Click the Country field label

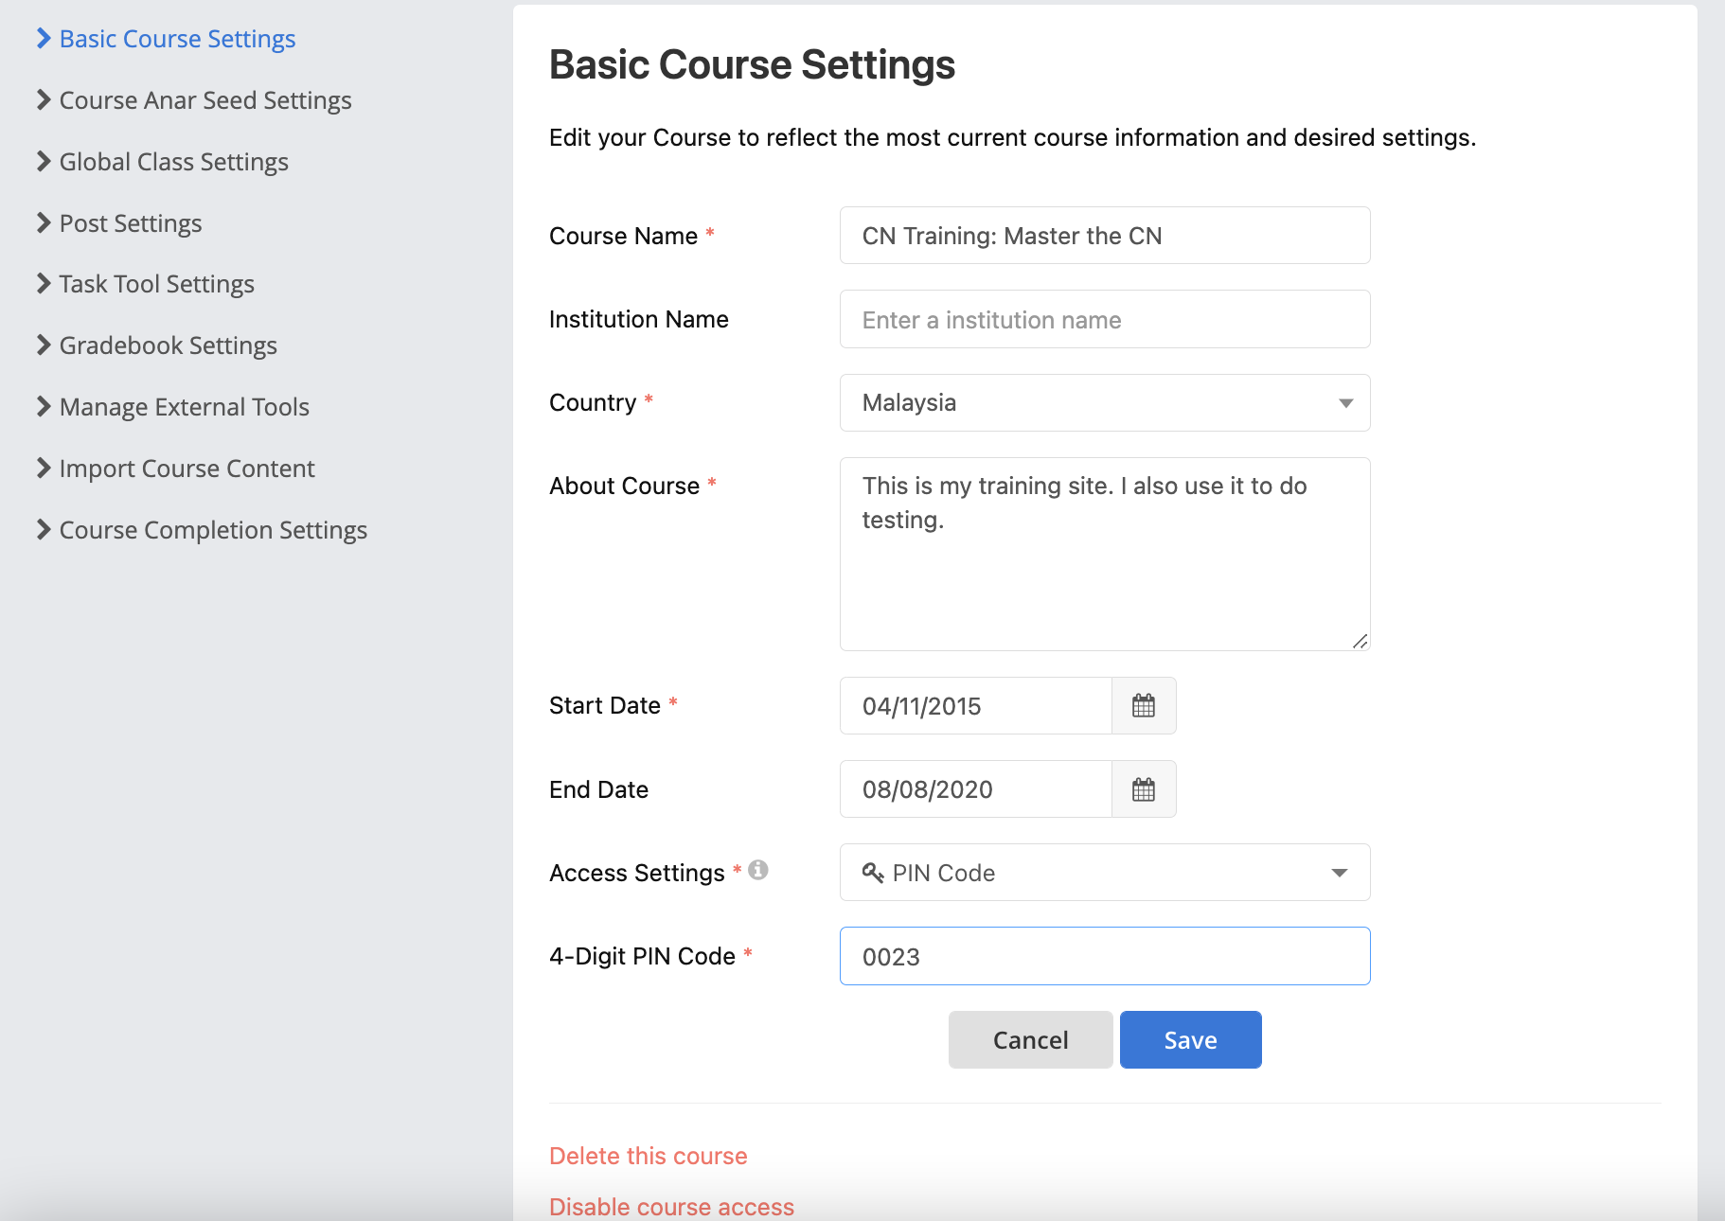(593, 402)
